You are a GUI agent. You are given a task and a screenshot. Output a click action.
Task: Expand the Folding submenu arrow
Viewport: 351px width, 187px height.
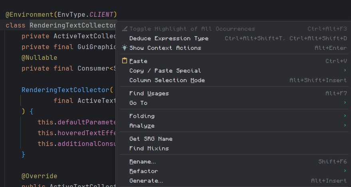(x=345, y=116)
